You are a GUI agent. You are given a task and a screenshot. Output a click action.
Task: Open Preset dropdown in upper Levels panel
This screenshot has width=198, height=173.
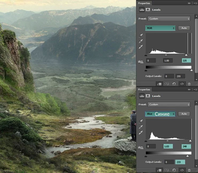point(169,19)
